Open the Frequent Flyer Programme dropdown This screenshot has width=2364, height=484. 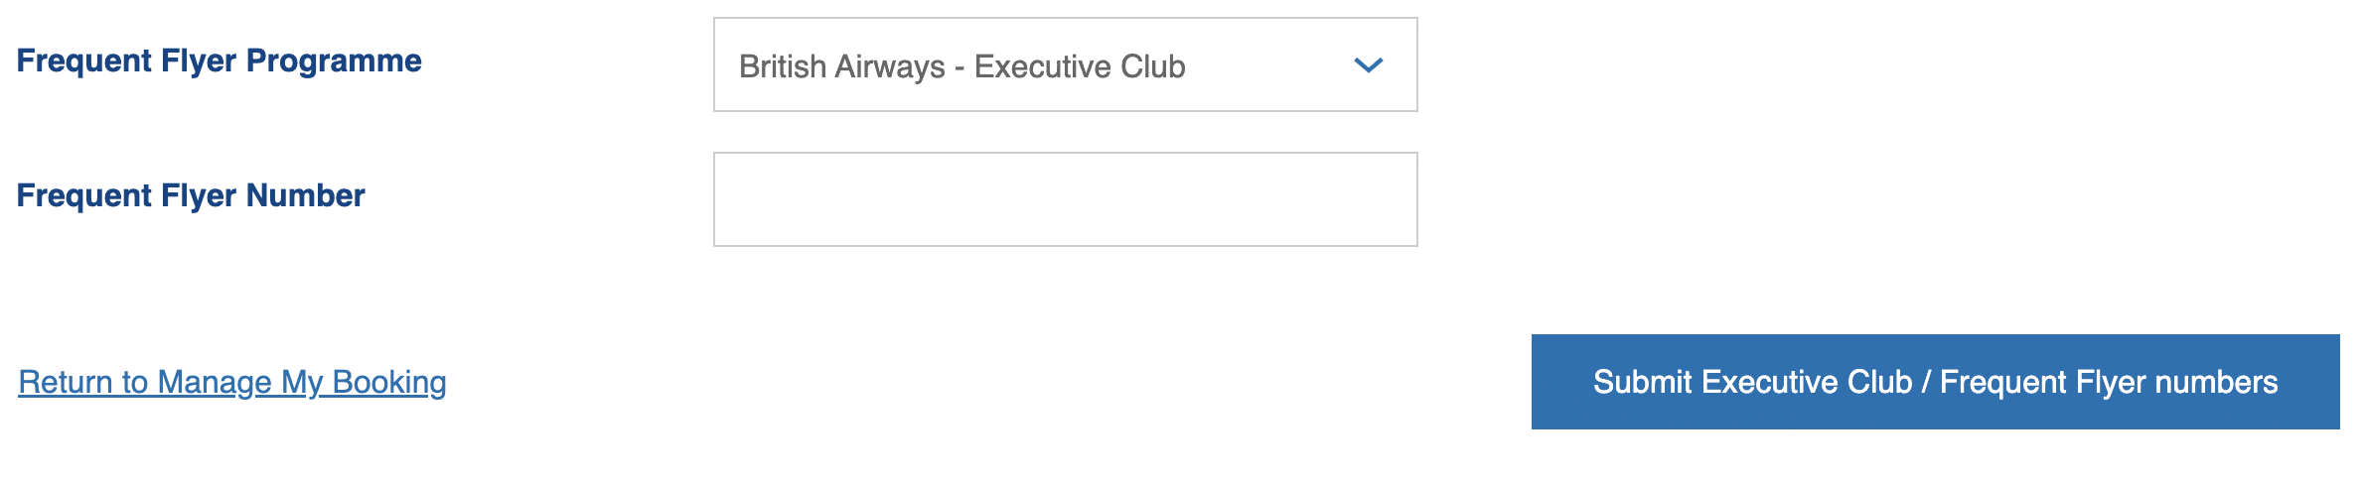click(1065, 65)
